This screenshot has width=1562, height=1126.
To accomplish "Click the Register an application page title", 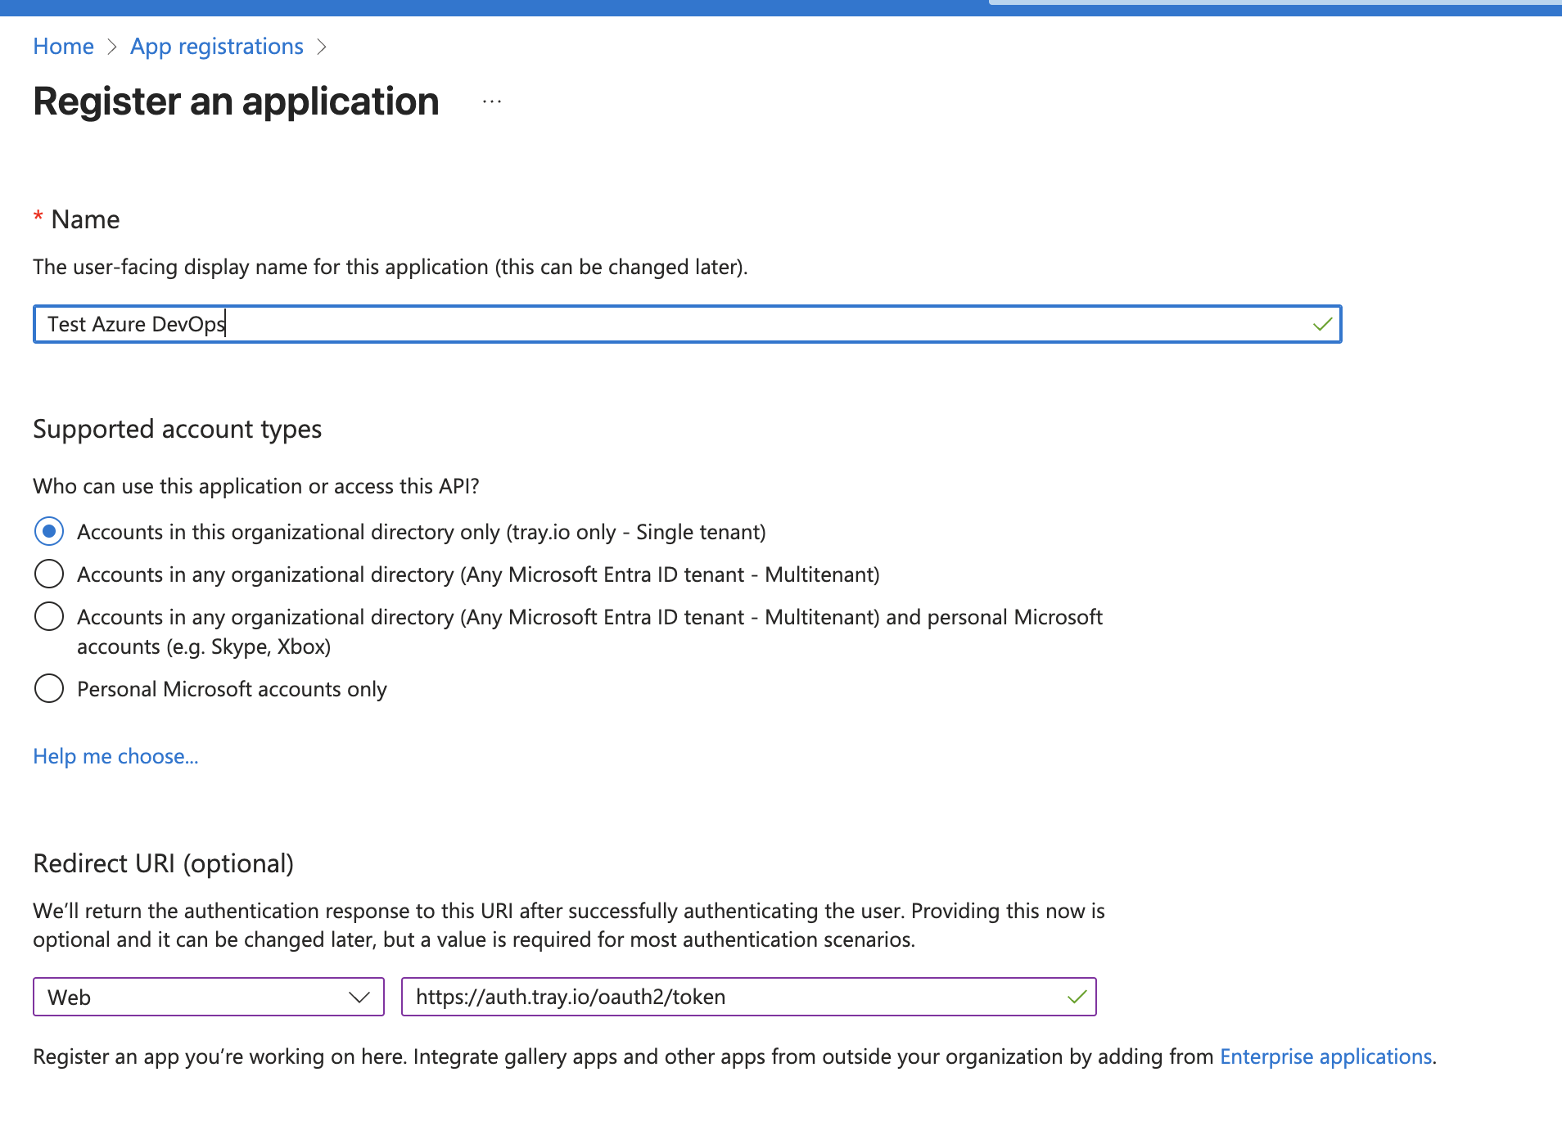I will (235, 101).
